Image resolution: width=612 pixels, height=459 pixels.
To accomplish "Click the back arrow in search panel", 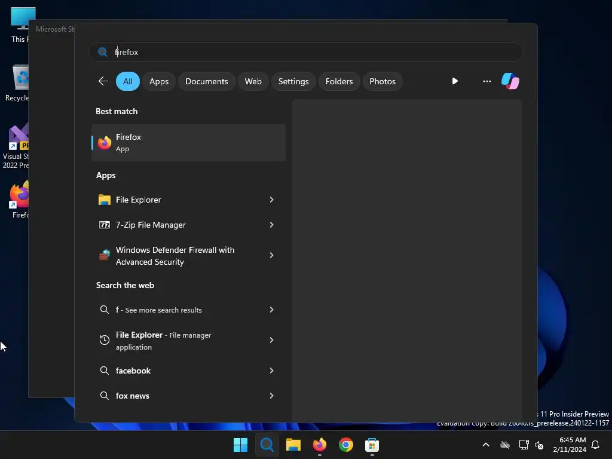I will 103,81.
